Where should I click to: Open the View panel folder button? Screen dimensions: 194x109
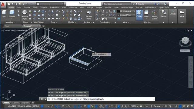pyautogui.click(x=182, y=14)
